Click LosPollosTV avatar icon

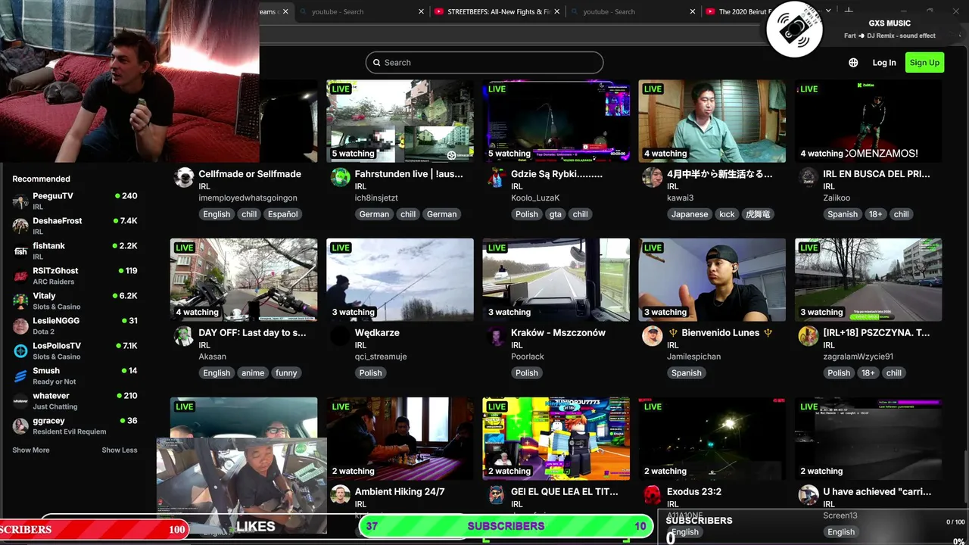point(20,351)
